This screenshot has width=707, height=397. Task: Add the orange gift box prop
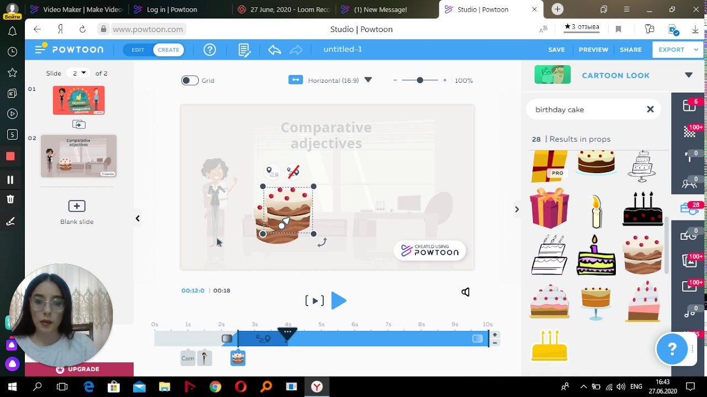[x=550, y=208]
